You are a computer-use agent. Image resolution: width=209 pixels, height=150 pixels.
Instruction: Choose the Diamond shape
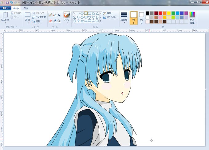(x=78, y=17)
